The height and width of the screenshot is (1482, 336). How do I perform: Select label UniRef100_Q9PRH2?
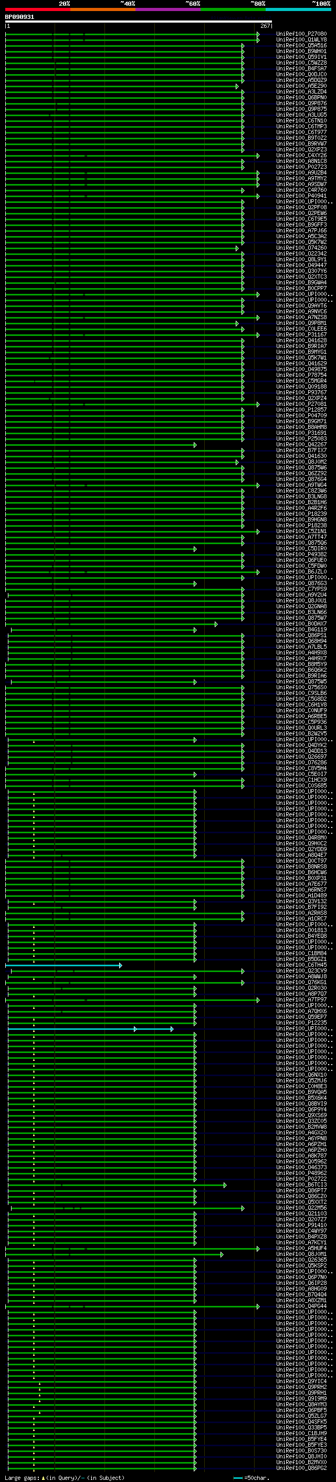(x=301, y=1387)
